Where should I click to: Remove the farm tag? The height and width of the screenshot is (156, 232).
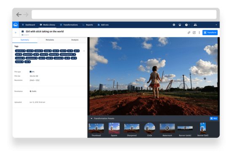click(x=58, y=51)
